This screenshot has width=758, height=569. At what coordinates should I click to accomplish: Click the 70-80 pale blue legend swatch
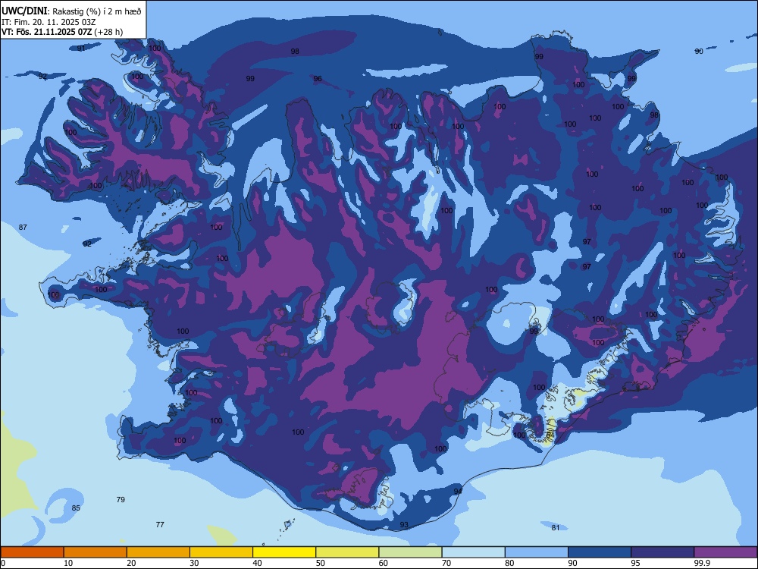click(x=473, y=552)
